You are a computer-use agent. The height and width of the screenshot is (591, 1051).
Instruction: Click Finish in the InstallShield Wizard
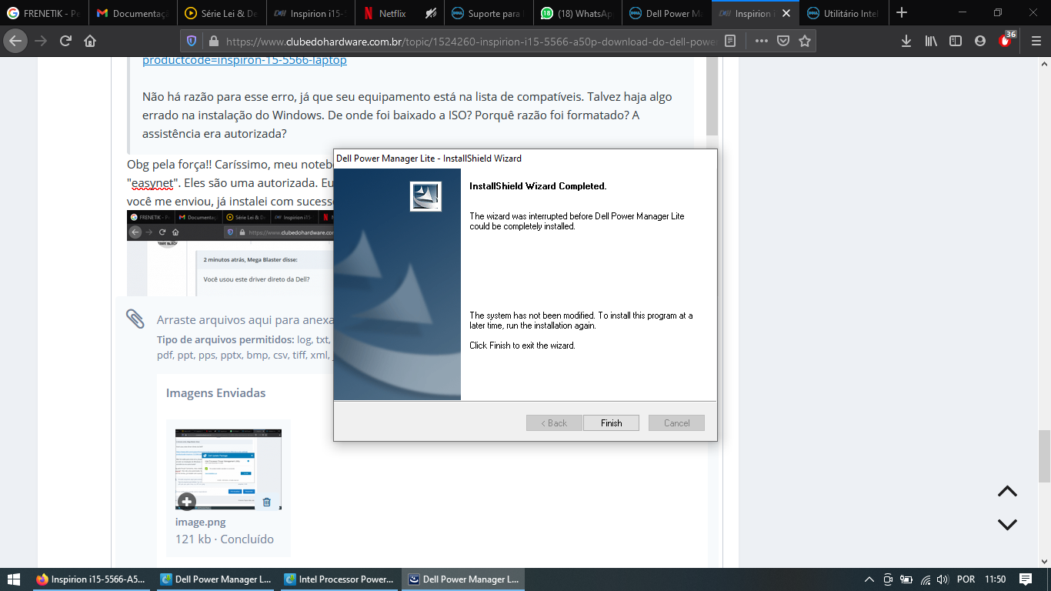click(611, 423)
